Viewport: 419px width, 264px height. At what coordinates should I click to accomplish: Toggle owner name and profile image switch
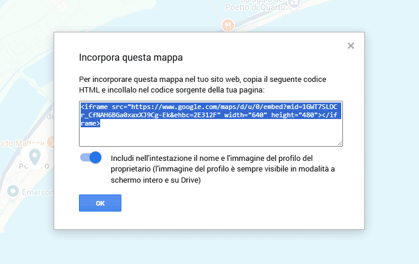pos(91,157)
